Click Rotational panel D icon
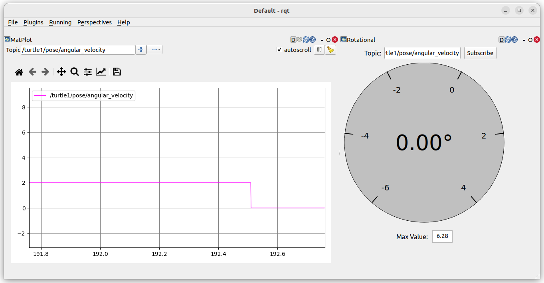 point(502,40)
